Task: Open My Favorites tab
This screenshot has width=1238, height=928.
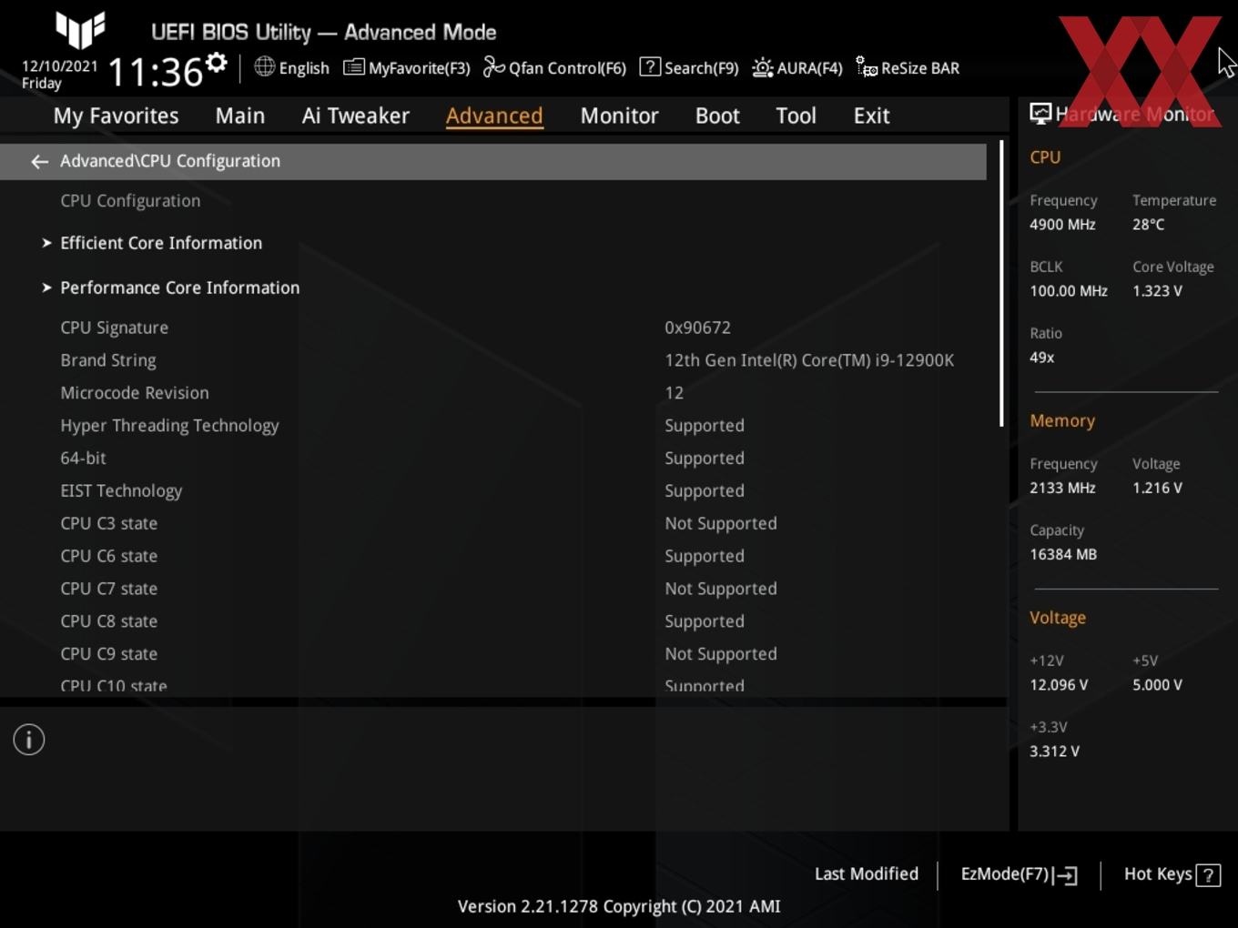Action: 116,116
